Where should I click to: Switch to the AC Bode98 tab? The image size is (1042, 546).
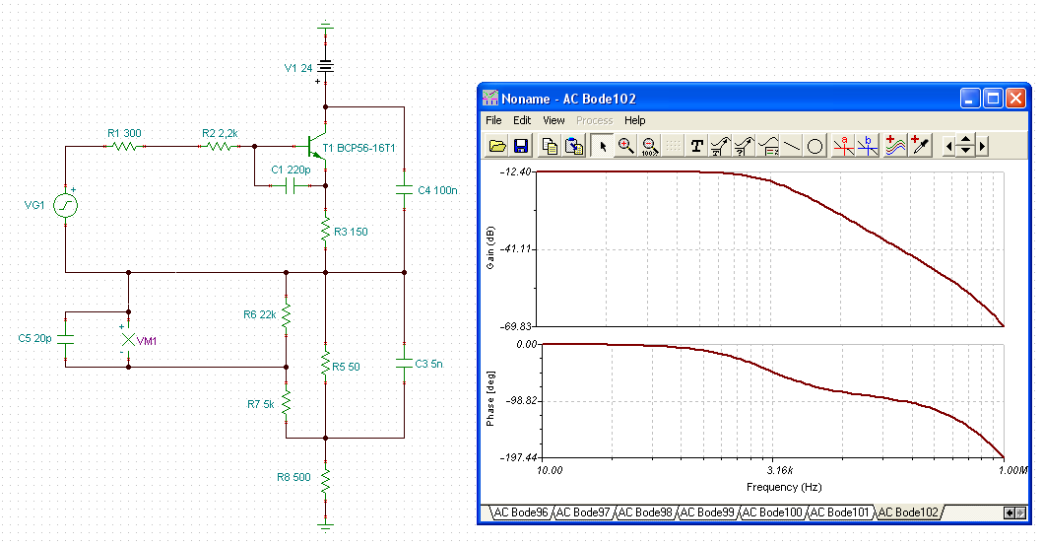pos(645,512)
